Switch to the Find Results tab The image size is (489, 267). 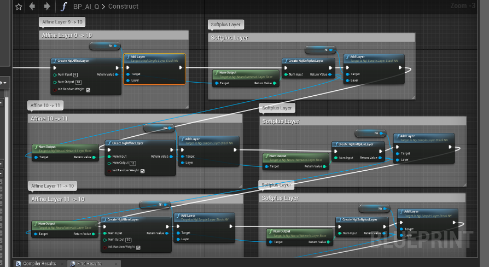click(x=90, y=264)
